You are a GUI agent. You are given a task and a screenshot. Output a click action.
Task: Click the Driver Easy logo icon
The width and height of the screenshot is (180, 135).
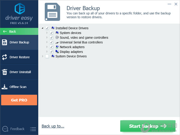coord(20,8)
